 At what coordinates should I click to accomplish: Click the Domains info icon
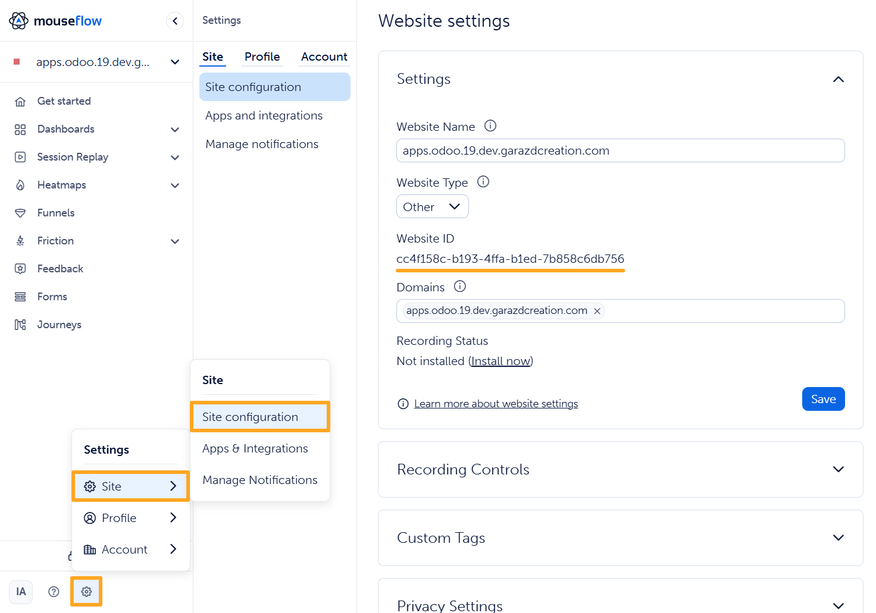(x=460, y=287)
